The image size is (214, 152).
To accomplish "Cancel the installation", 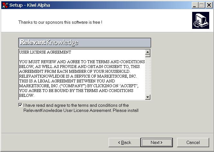I will click(193, 142).
